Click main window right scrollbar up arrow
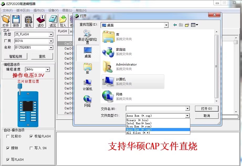Viewport: 242px width, 166px height. tap(236, 38)
